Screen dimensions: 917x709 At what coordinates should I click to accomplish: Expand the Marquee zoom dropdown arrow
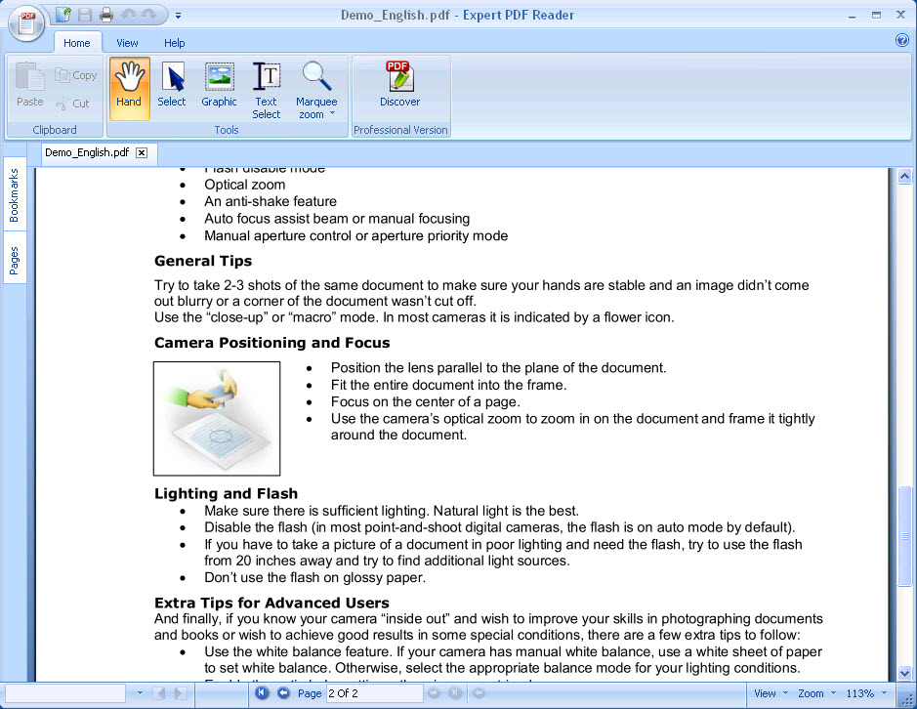tap(332, 113)
